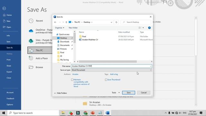
Task: Open Account settings
Action: (10, 92)
